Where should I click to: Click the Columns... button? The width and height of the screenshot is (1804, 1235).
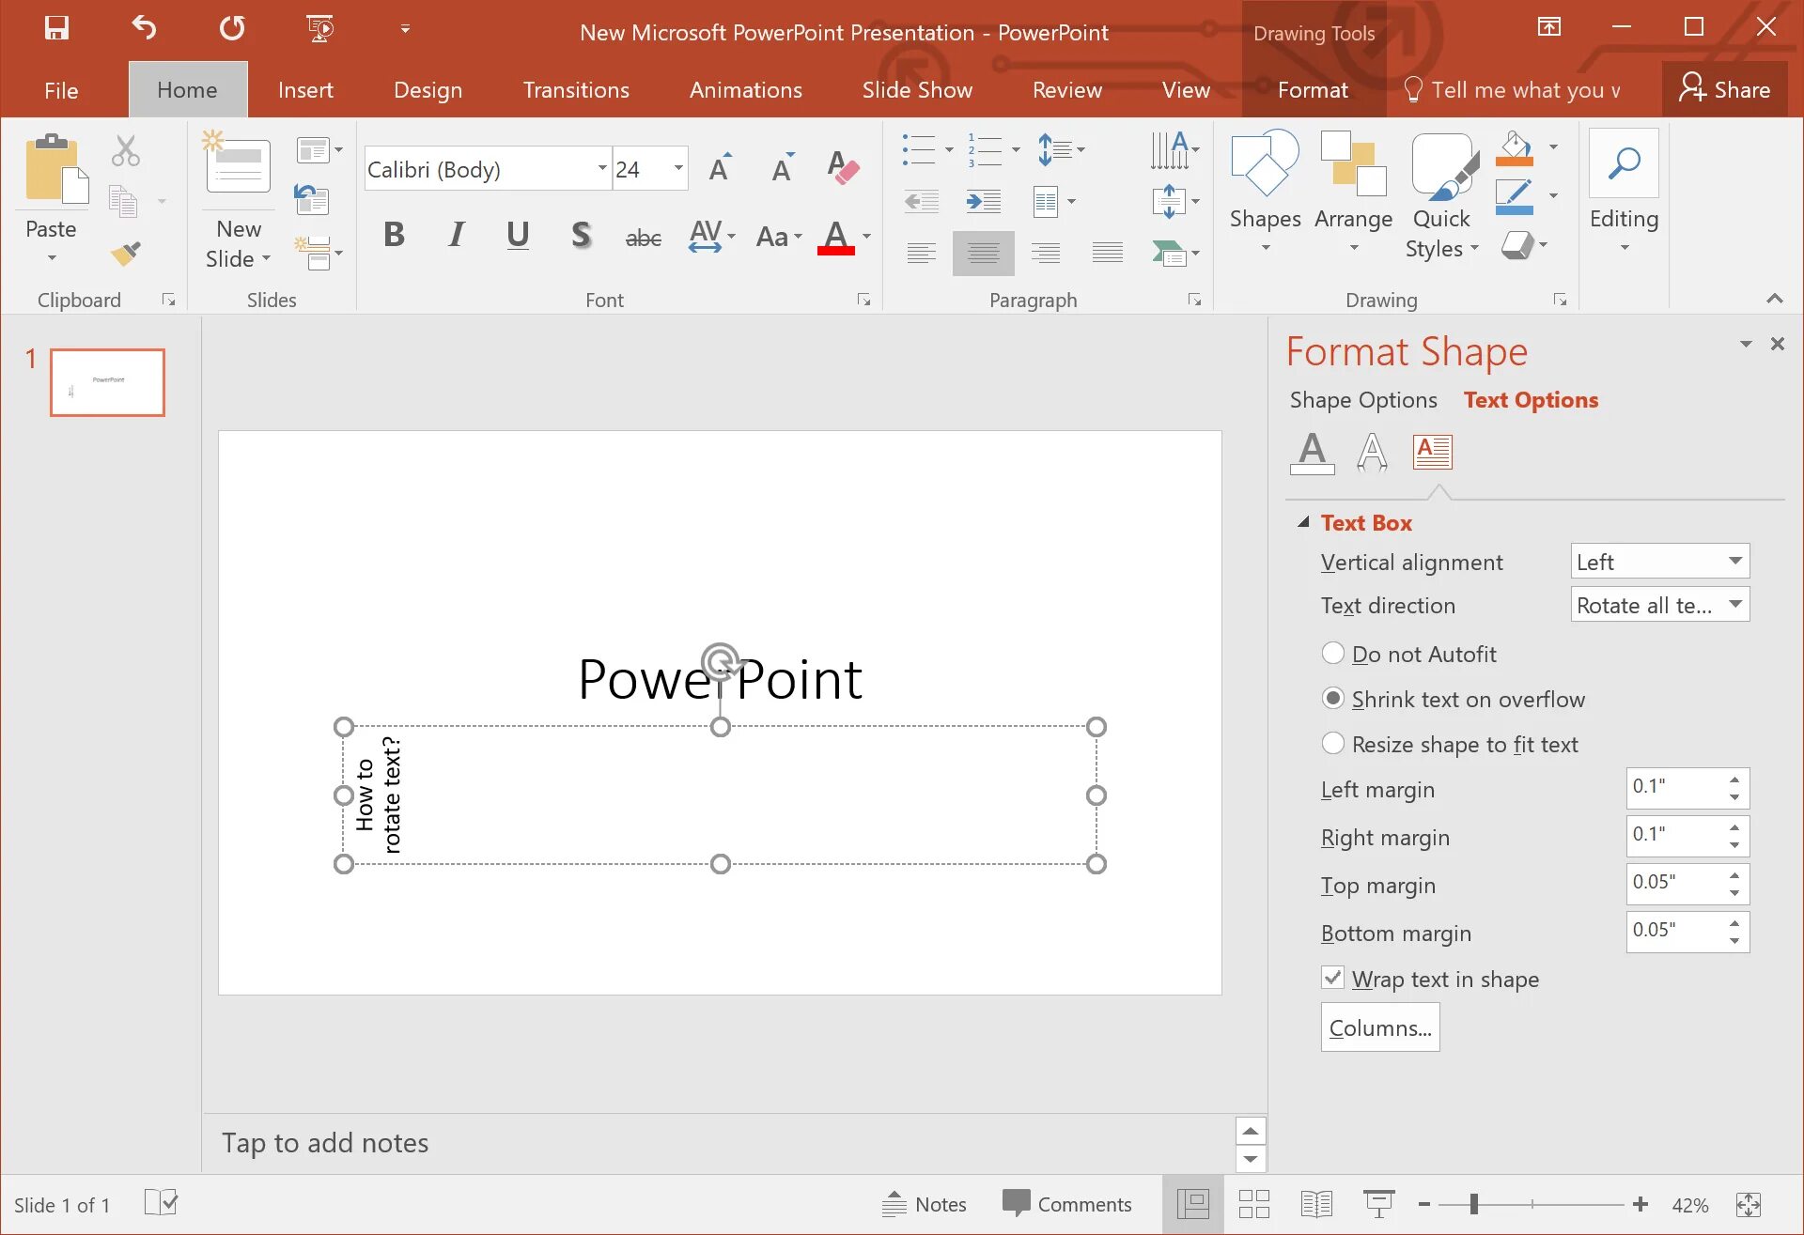coord(1379,1027)
